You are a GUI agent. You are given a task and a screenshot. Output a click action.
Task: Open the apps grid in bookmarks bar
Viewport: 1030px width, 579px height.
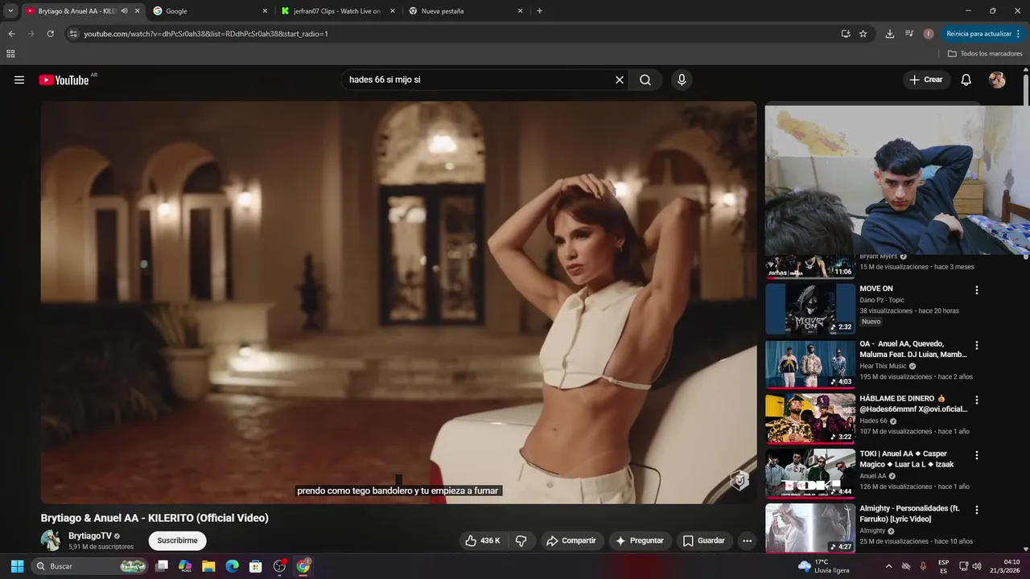[10, 54]
